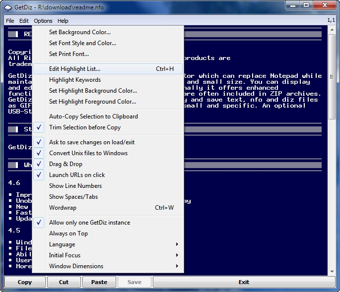The width and height of the screenshot is (340, 292).
Task: Toggle Launch URLs on click
Action: 76,175
